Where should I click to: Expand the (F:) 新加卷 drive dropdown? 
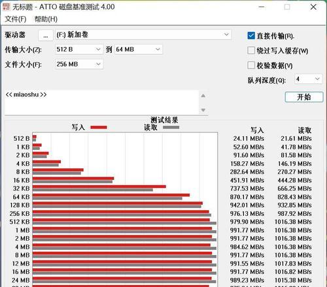[x=143, y=35]
